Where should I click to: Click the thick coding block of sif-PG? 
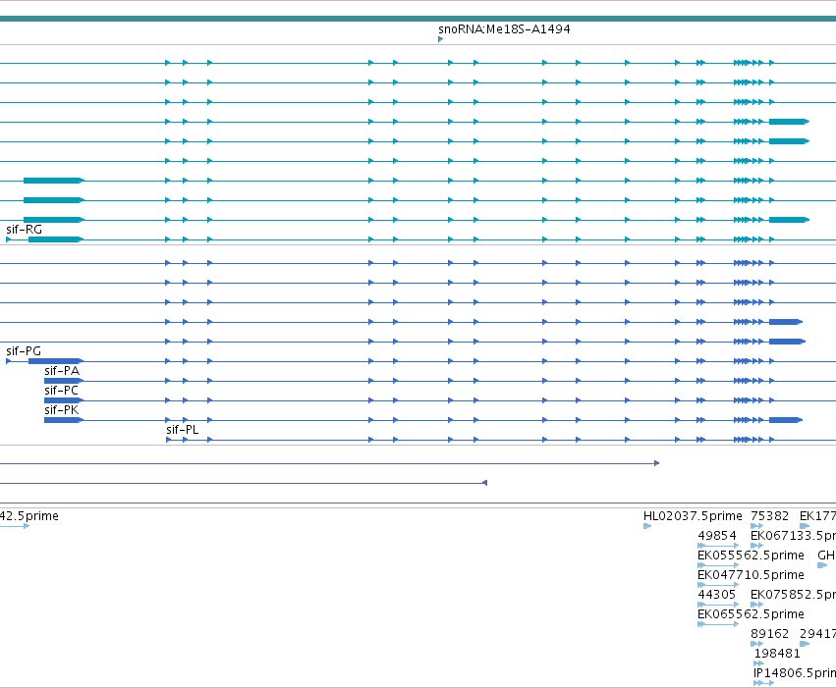tap(55, 361)
